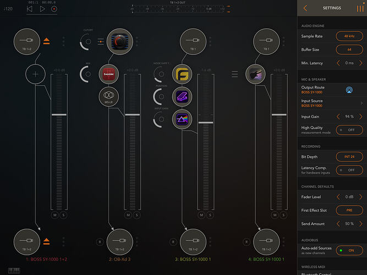Select channel 1 TB 1+2 input node
Viewport: 367px width, 275px height.
coord(27,42)
